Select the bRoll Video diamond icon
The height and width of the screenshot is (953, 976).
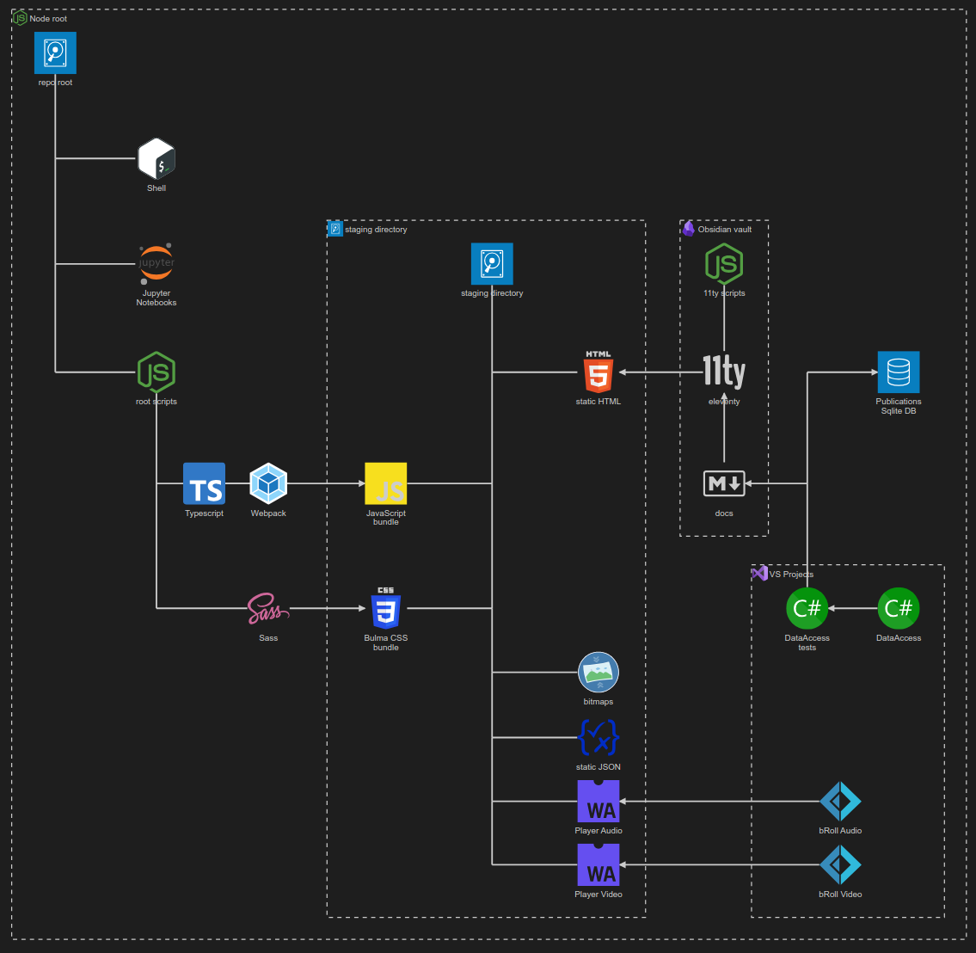840,865
